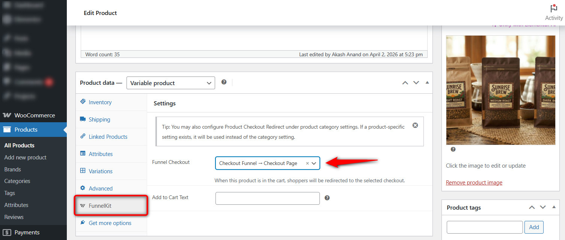Open the Inventory tab

pos(100,102)
